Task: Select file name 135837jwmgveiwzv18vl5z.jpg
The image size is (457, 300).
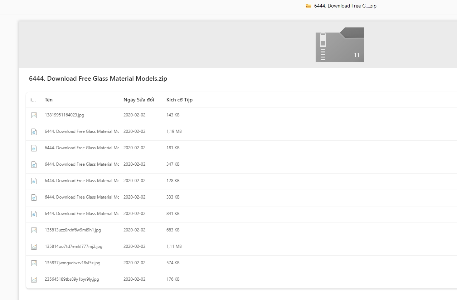Action: click(72, 263)
